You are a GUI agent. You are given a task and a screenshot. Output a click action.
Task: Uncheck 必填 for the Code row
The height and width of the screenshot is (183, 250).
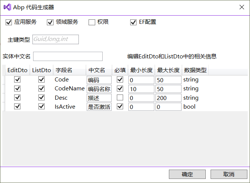(x=120, y=79)
